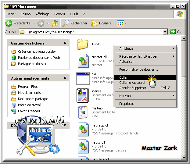Click the Program Files folder icon in sidebar
The width and height of the screenshot is (190, 164).
click(x=13, y=87)
